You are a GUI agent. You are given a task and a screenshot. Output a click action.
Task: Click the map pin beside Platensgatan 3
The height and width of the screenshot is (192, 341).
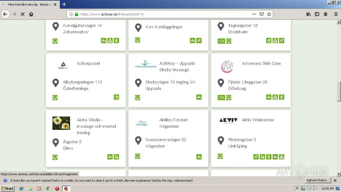[221, 141]
